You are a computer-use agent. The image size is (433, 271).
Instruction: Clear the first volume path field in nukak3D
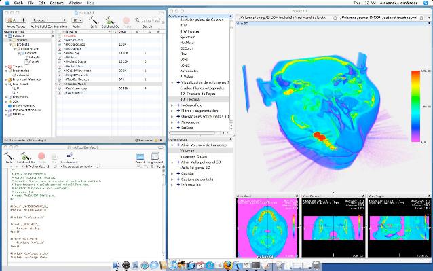(335, 18)
